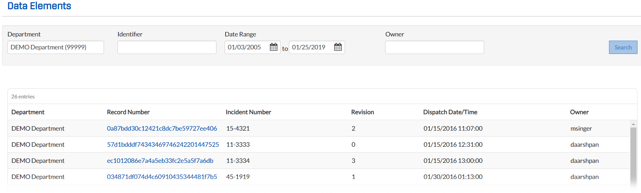Click owner daarshpan in 11-3333 row
This screenshot has width=641, height=193.
tap(584, 145)
